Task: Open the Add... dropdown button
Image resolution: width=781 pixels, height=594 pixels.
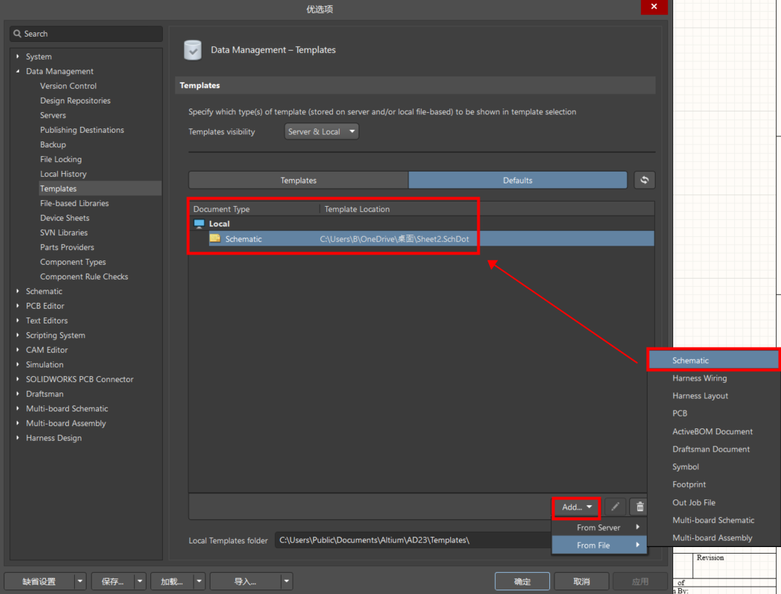Action: (x=576, y=507)
